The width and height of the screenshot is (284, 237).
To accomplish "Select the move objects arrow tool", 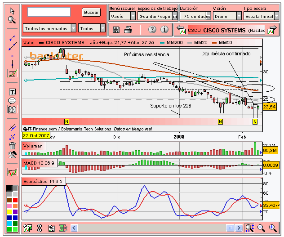I will 12,137.
